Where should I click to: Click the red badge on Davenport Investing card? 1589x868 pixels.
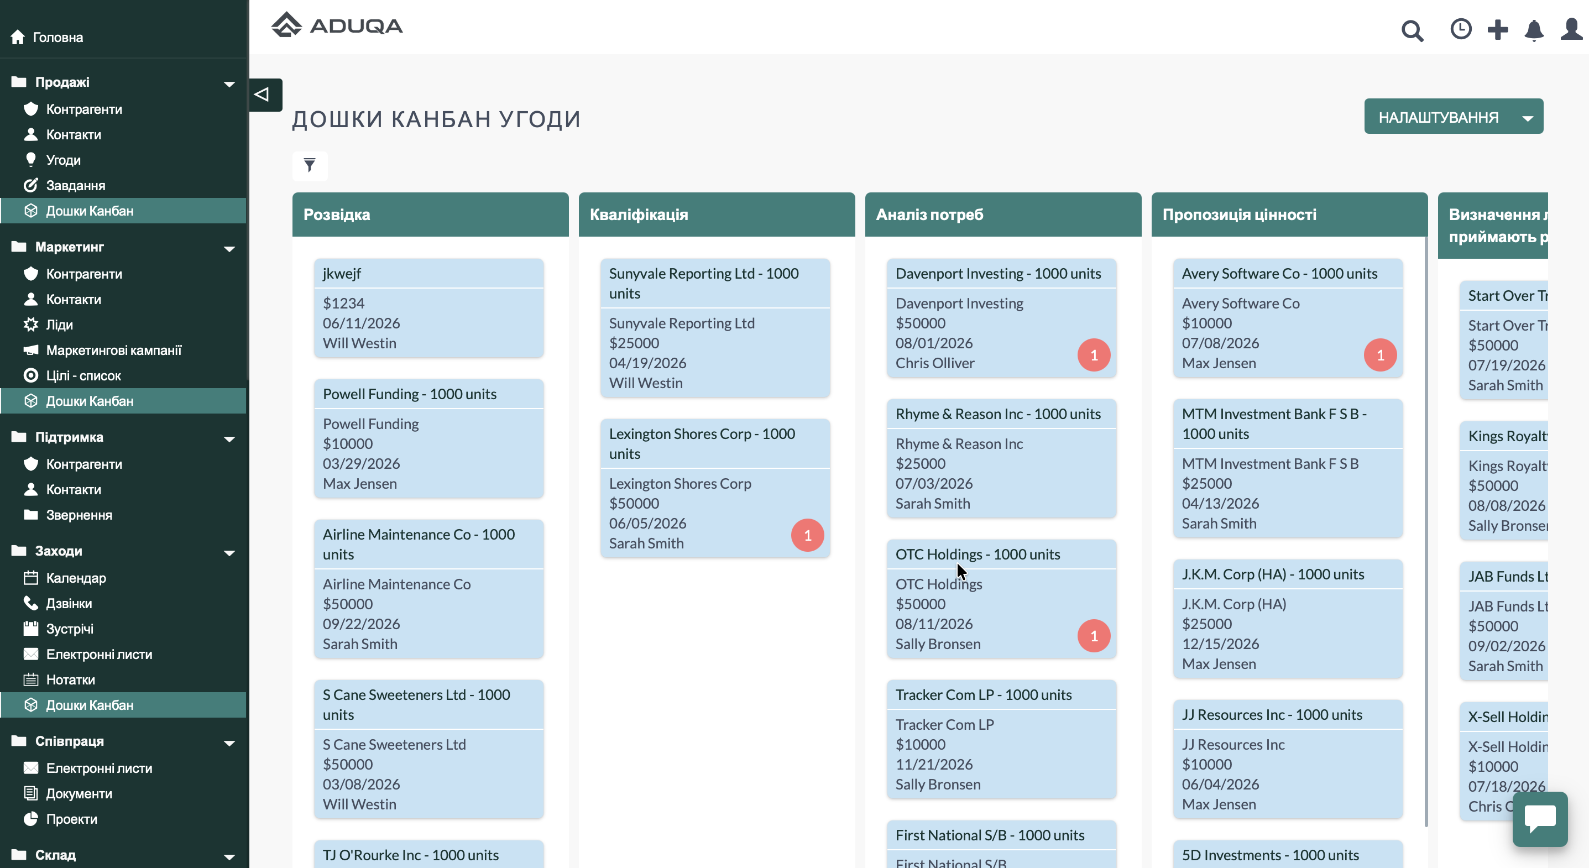click(1094, 355)
